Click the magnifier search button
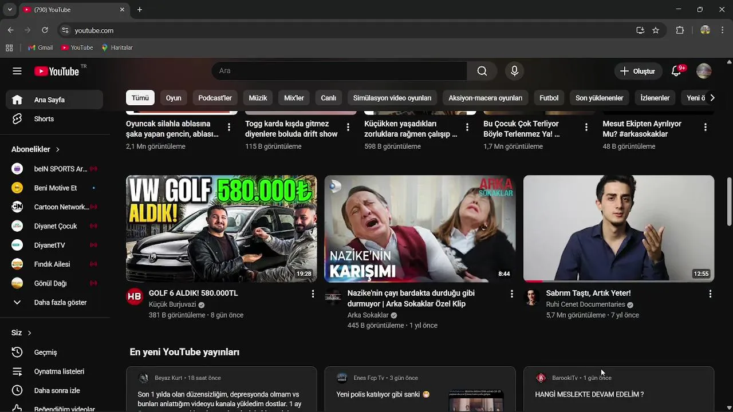This screenshot has width=733, height=412. [x=482, y=71]
